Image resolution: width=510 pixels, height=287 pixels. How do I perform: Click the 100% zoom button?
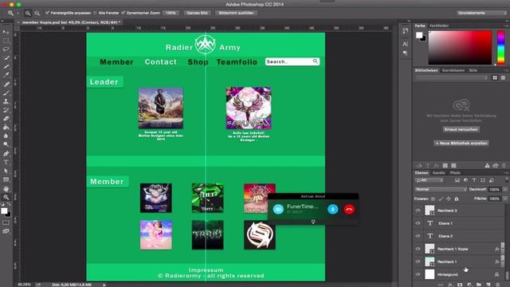pyautogui.click(x=171, y=13)
